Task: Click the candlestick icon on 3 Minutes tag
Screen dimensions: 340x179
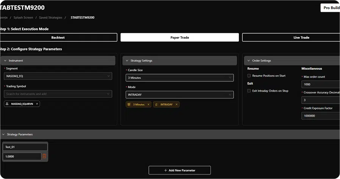Action: tap(129, 104)
